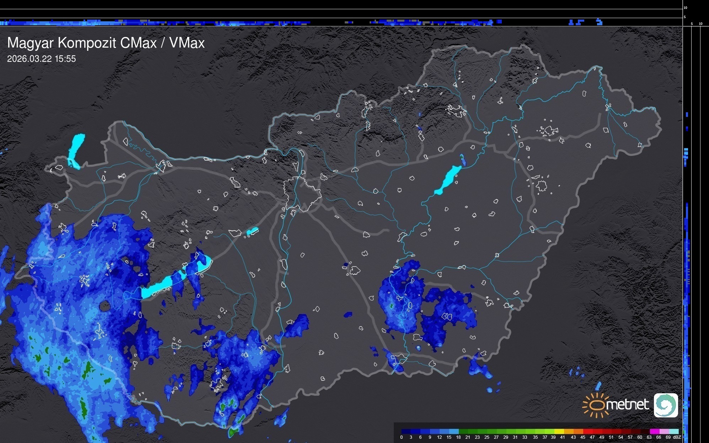Image resolution: width=709 pixels, height=443 pixels.
Task: Click the 2026.03.22 15:55 timestamp
Action: pyautogui.click(x=41, y=59)
